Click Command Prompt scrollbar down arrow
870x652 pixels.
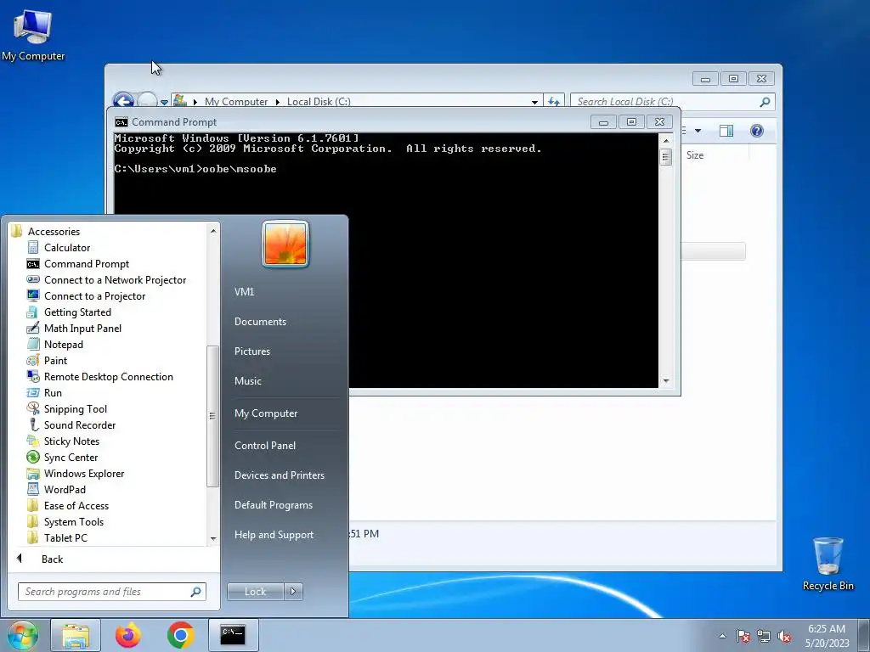[x=666, y=381]
